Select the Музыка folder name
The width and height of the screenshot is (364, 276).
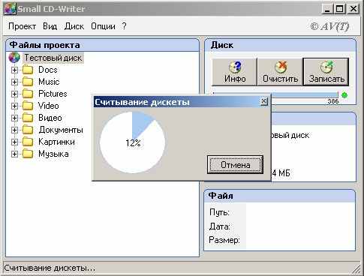click(53, 154)
